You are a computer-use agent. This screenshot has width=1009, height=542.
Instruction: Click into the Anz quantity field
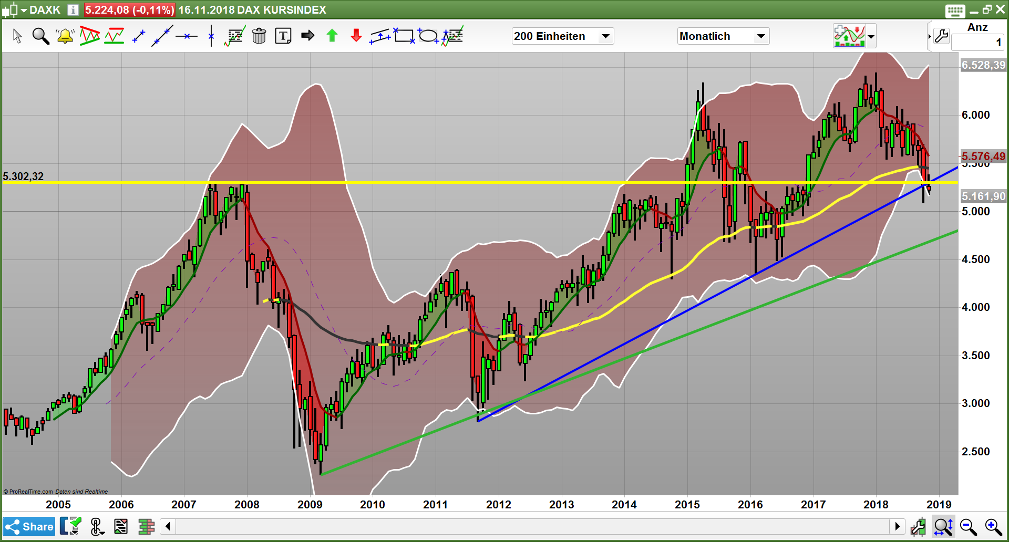tap(977, 43)
